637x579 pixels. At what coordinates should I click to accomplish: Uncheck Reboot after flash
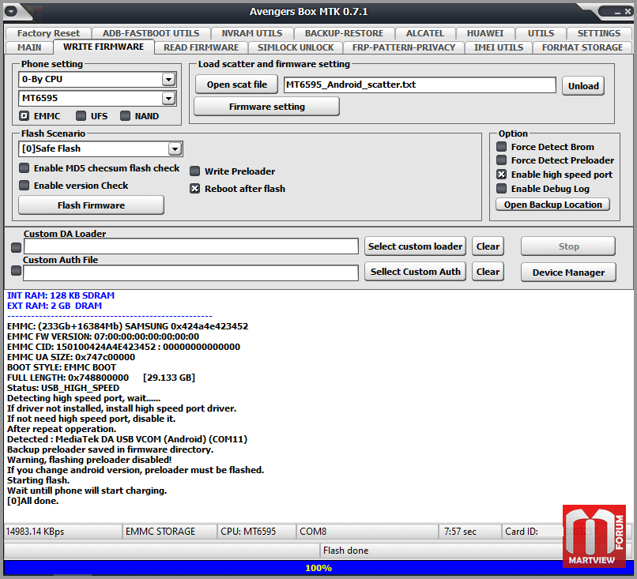tap(195, 189)
